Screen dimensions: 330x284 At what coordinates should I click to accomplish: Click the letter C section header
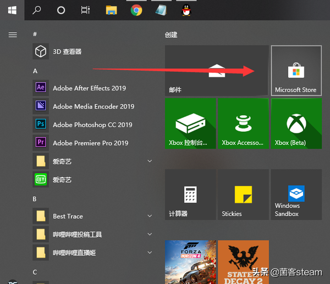point(35,272)
